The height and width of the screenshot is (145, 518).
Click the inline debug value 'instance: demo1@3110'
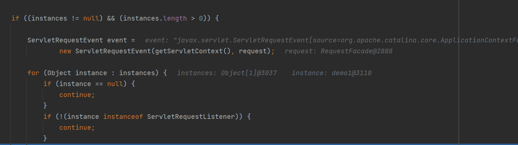pos(332,73)
